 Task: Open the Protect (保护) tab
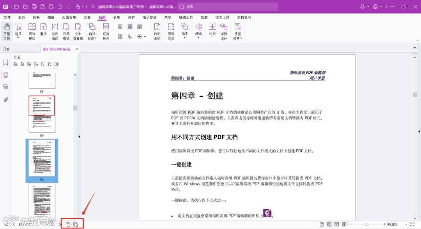131,17
